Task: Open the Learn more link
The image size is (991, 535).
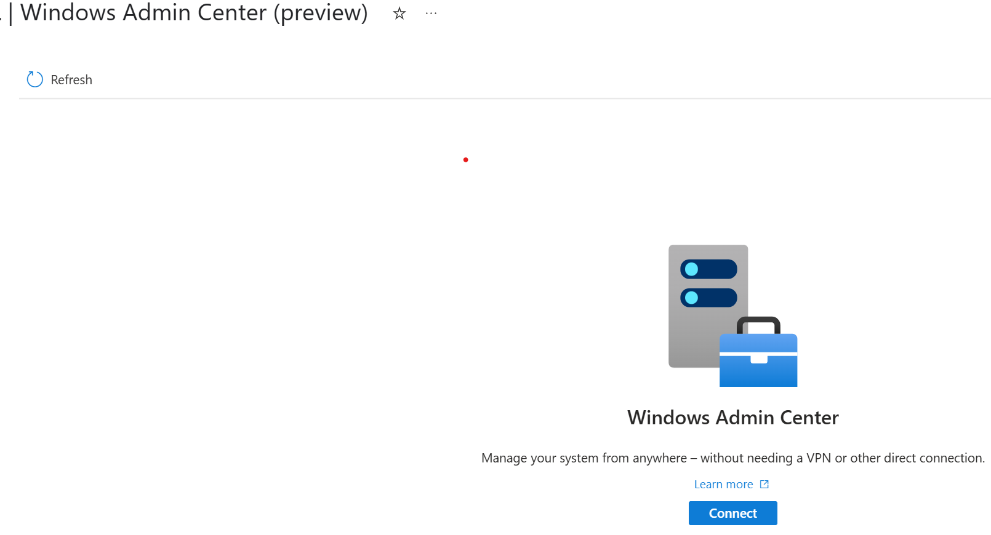Action: click(x=723, y=485)
